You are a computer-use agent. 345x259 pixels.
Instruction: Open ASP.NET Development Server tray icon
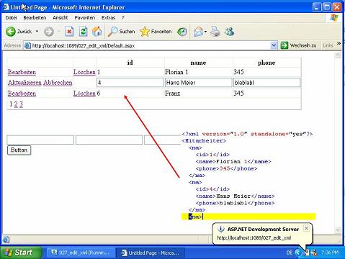click(306, 253)
